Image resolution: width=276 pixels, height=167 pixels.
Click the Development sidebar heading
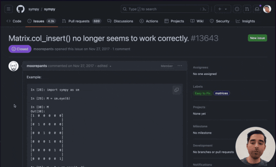[203, 145]
